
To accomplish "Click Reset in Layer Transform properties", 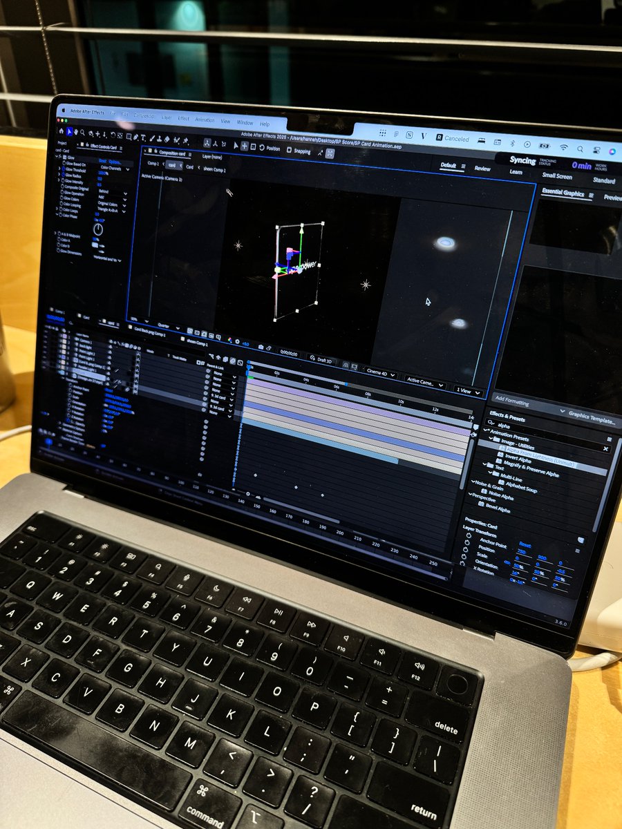I will (x=525, y=545).
